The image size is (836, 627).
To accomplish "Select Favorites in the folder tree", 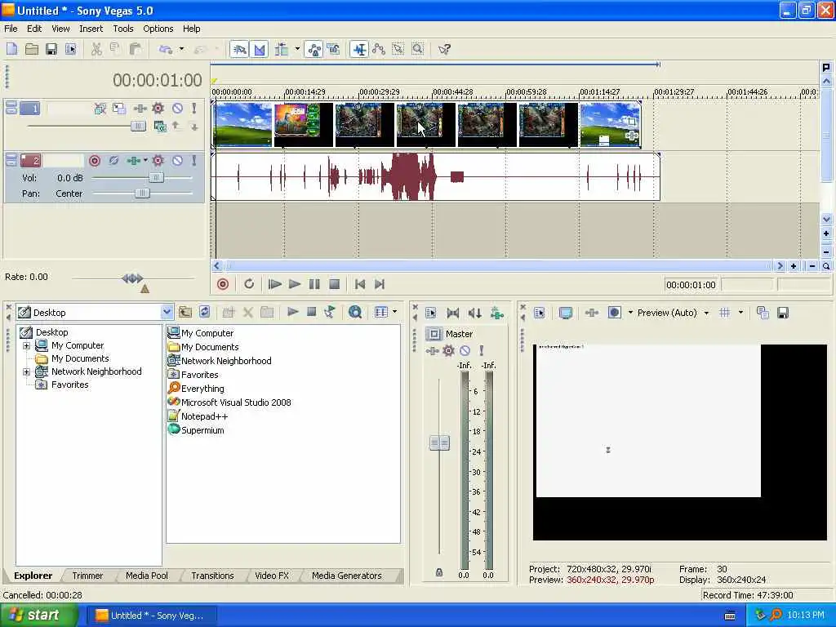I will coord(70,385).
